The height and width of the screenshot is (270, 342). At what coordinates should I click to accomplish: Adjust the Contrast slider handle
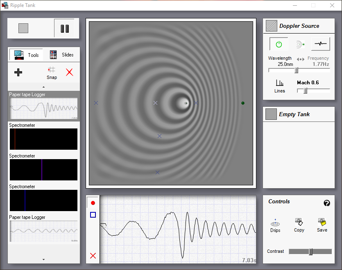(x=311, y=252)
